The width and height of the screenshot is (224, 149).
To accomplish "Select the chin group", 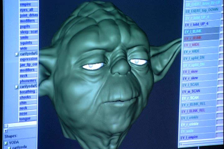I will tap(28, 102).
